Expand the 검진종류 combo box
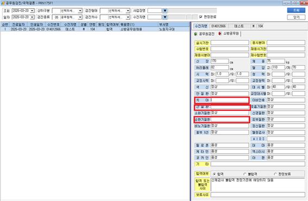Screen dimensions: 308x201 pos(80,17)
